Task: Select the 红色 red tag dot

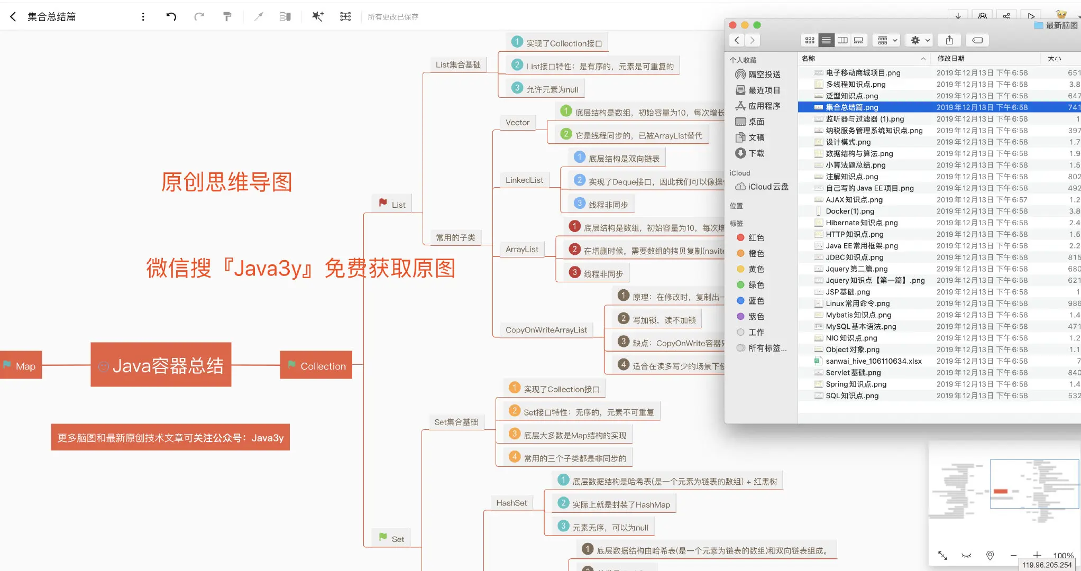Action: (741, 238)
